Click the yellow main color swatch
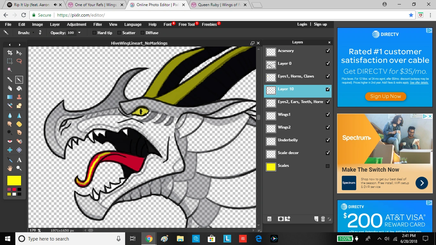 tap(14, 181)
